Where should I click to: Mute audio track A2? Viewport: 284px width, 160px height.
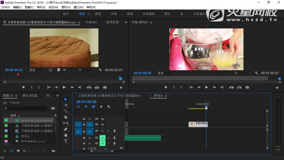pyautogui.click(x=102, y=138)
